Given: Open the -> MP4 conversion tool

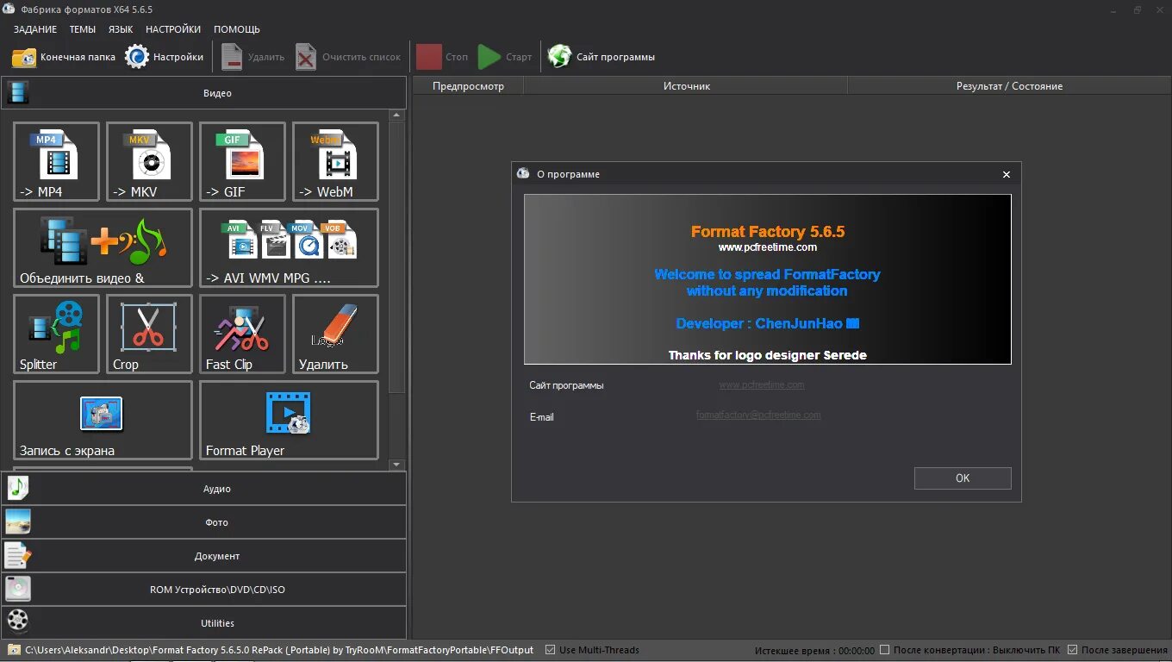Looking at the screenshot, I should 56,161.
